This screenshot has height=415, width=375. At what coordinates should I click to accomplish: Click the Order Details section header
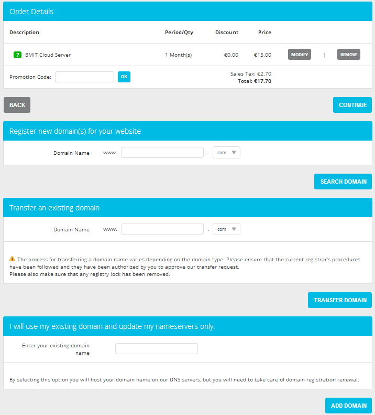point(187,12)
